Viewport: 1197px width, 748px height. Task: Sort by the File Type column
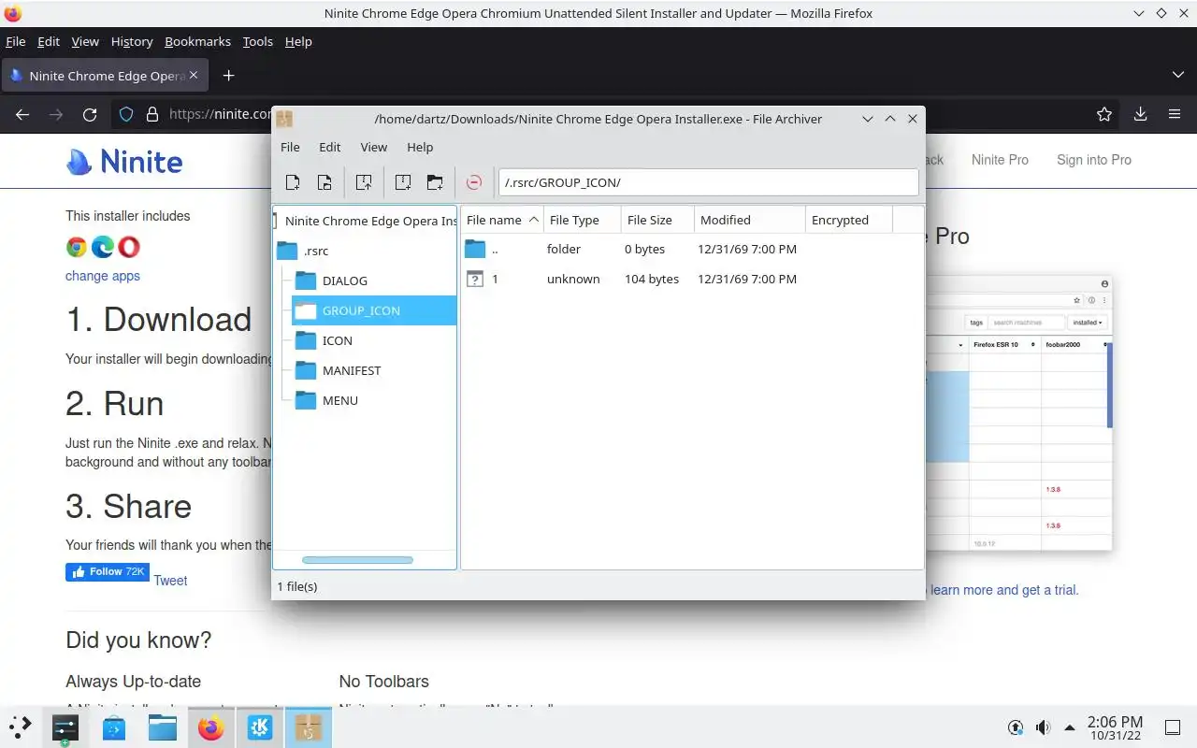[x=583, y=220]
